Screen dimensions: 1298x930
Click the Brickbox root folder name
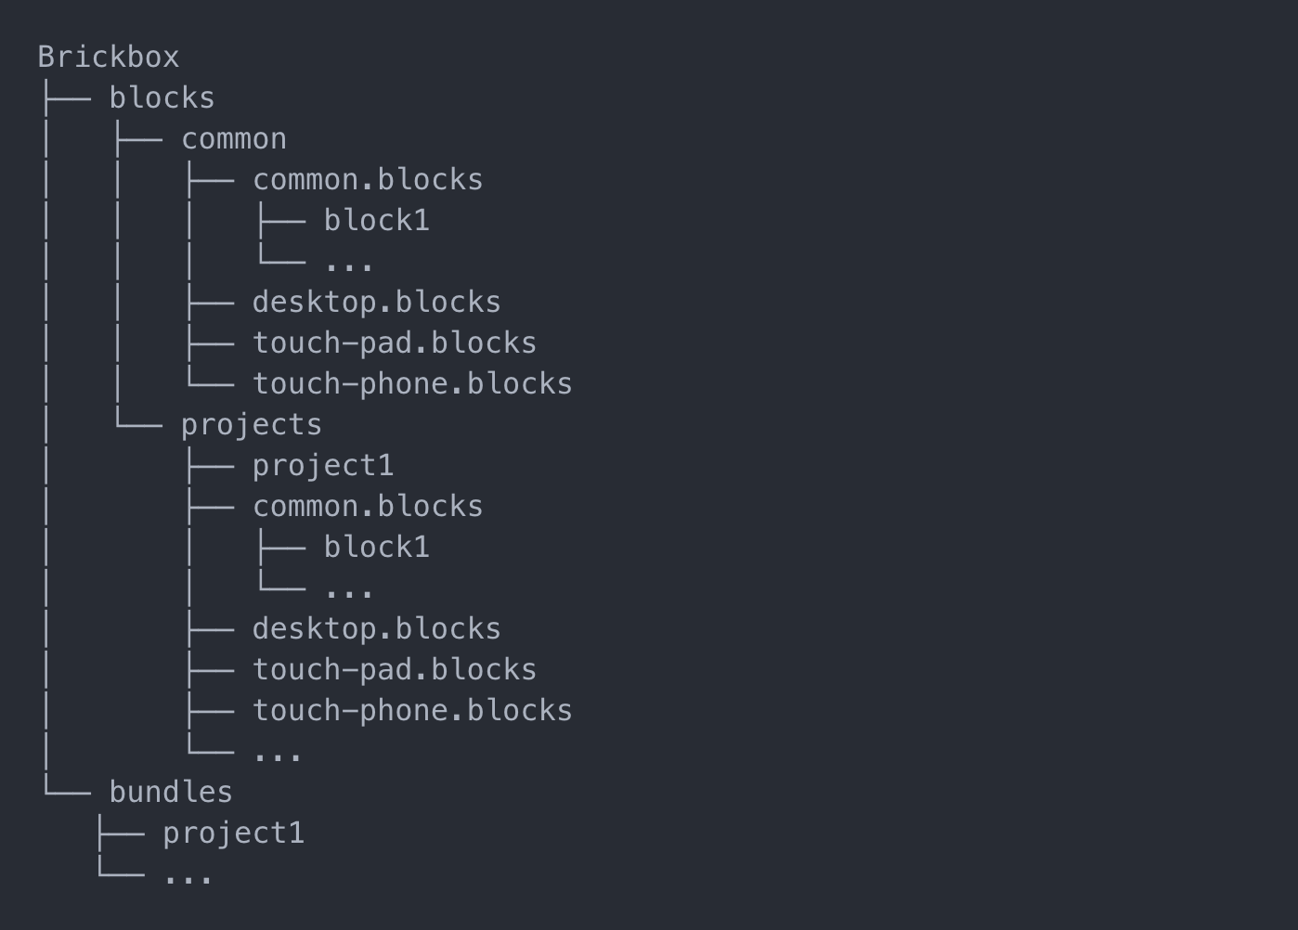click(x=109, y=58)
